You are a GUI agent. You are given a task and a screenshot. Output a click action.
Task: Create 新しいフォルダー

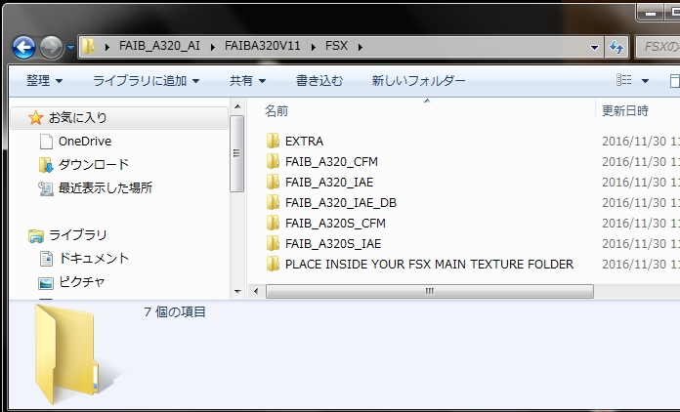pyautogui.click(x=418, y=81)
